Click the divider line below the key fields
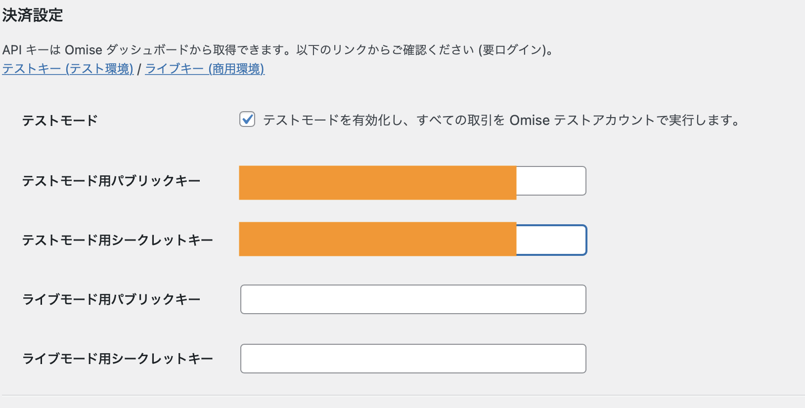The height and width of the screenshot is (408, 805). click(402, 395)
